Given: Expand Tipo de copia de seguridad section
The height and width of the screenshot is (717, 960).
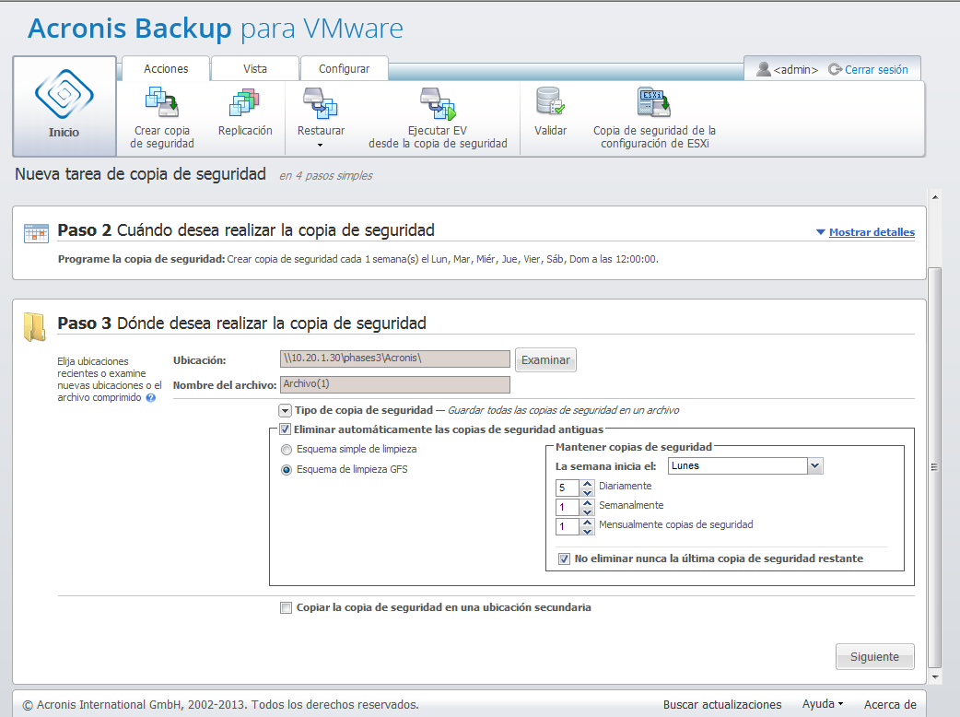Looking at the screenshot, I should click(286, 411).
